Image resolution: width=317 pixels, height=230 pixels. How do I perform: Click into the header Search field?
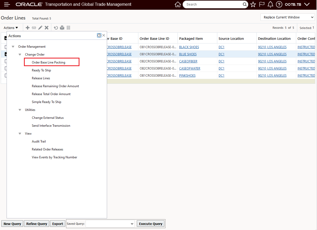pyautogui.click(x=213, y=4)
